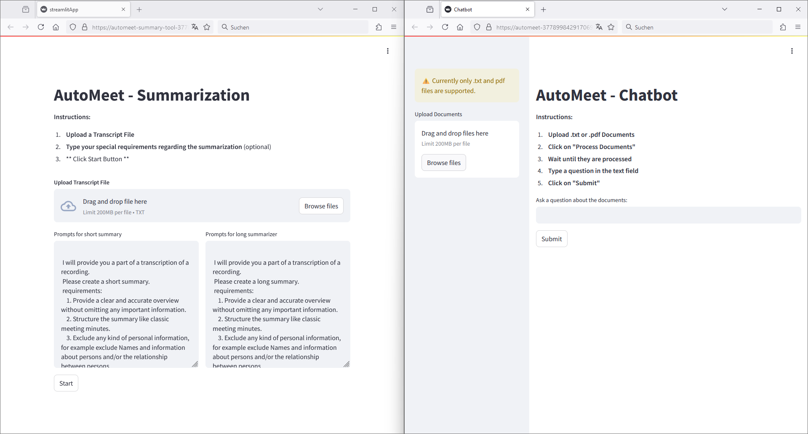Go to home page in Chatbot browser
The width and height of the screenshot is (808, 434).
point(460,27)
